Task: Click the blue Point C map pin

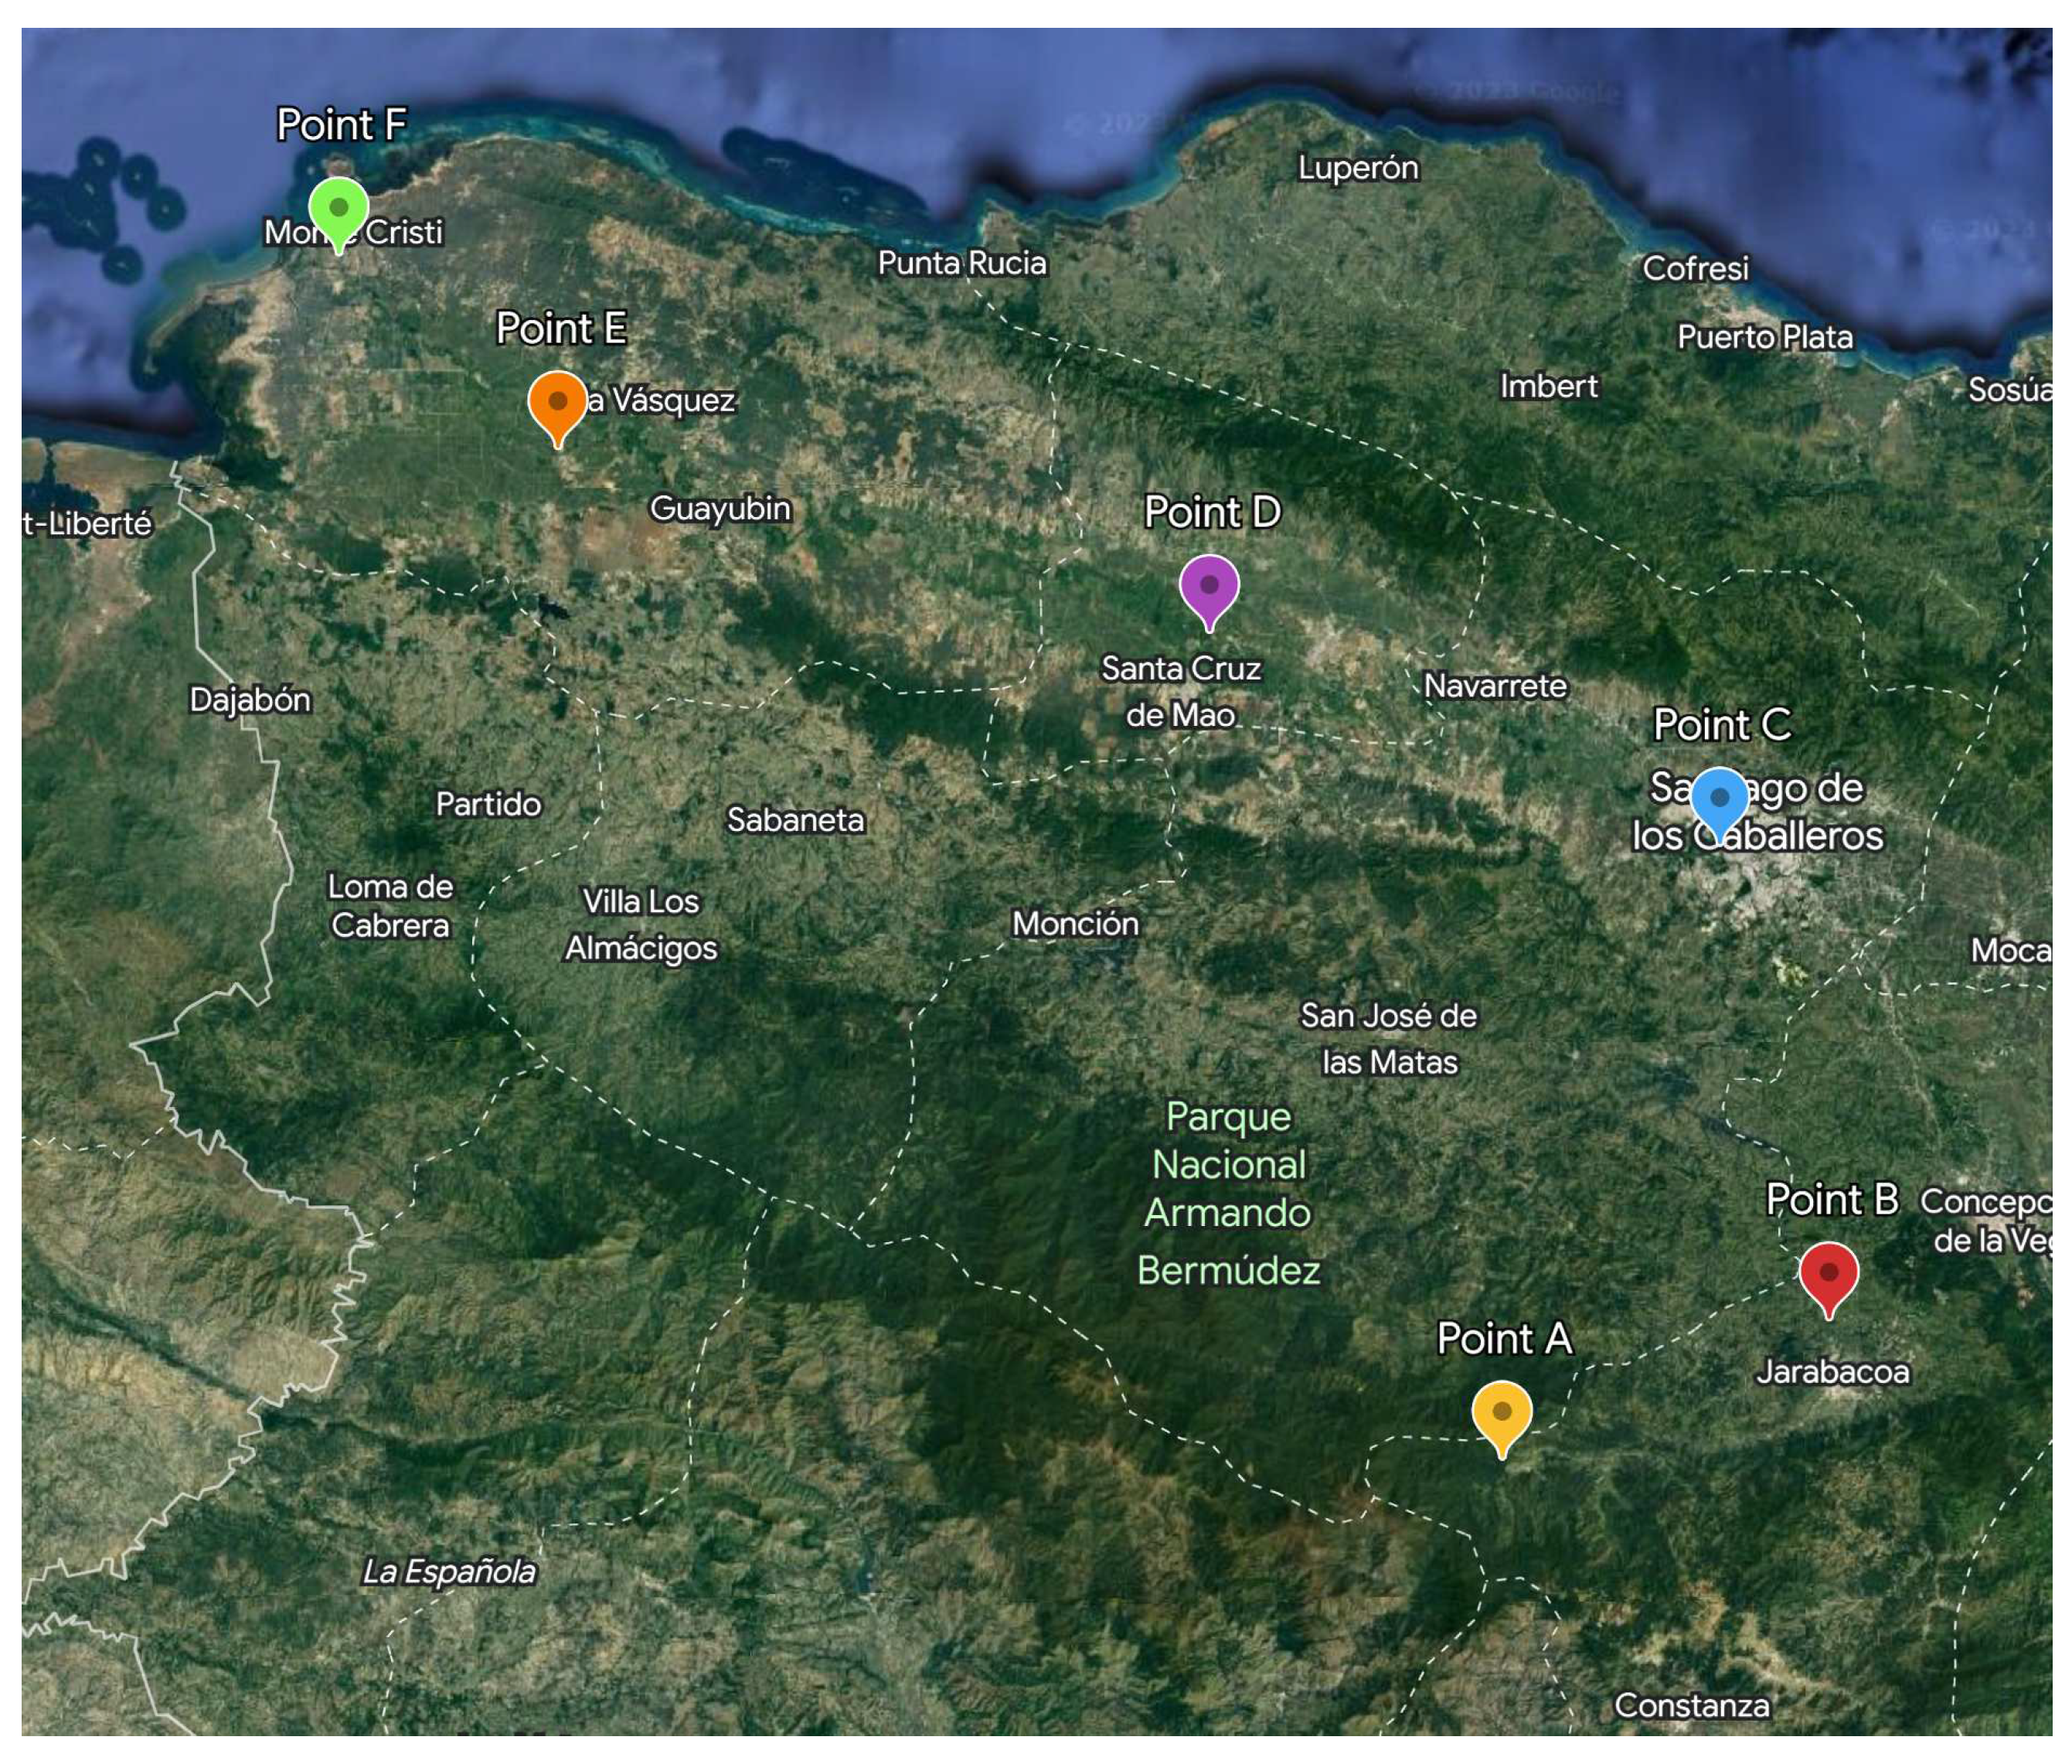Action: (x=1718, y=800)
